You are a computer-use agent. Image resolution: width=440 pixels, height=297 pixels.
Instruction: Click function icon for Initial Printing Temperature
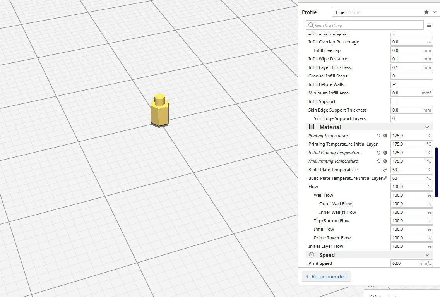(x=385, y=153)
